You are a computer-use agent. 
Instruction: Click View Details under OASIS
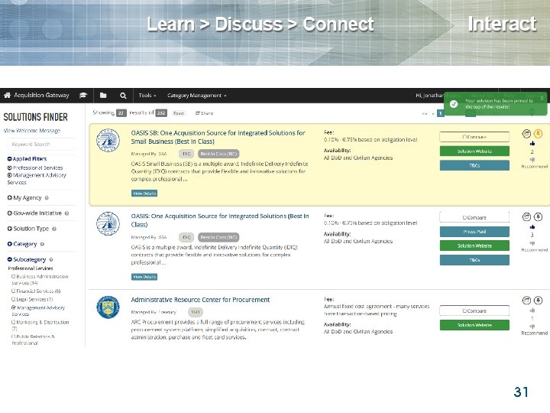coord(144,277)
